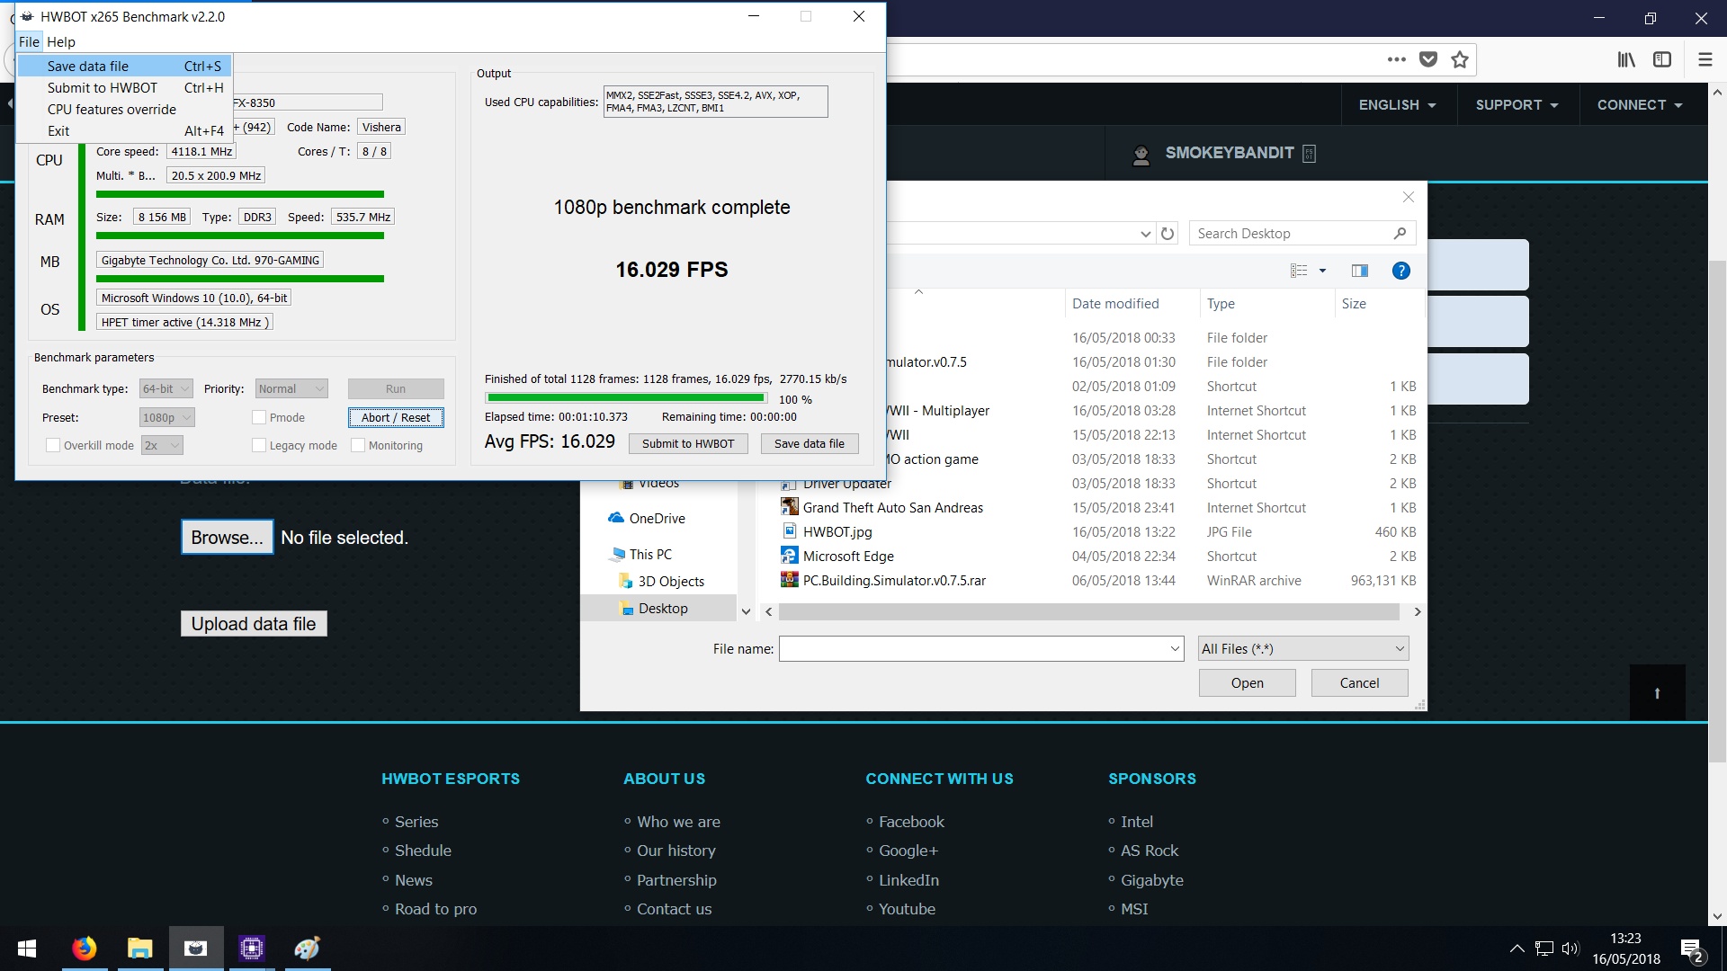Click the file dialog help icon
The height and width of the screenshot is (971, 1727).
click(x=1400, y=271)
